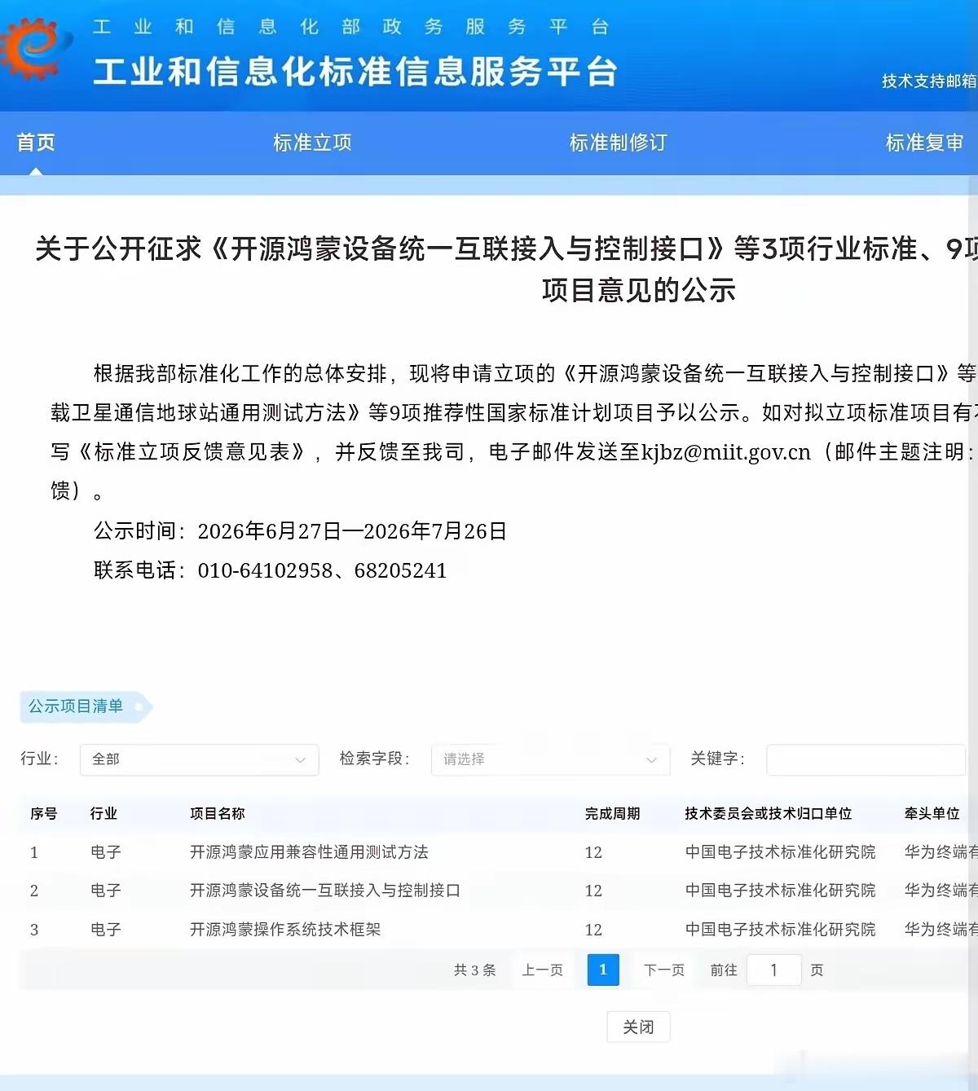This screenshot has width=978, height=1091.
Task: Click 中国电子技术标准化研究院 in row 3
Action: coord(780,930)
